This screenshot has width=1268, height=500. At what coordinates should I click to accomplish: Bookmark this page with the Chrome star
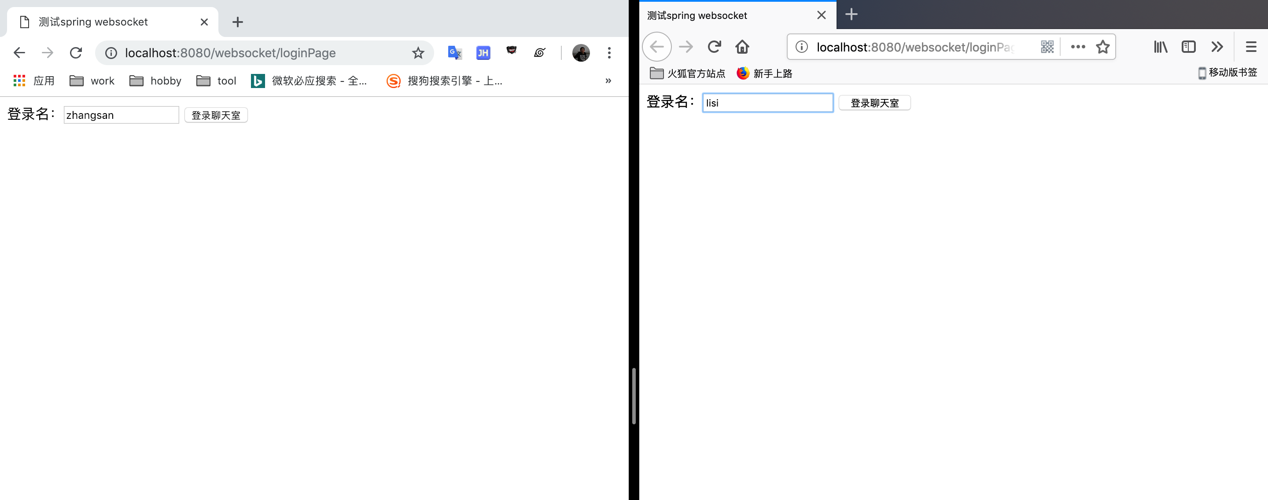point(418,53)
